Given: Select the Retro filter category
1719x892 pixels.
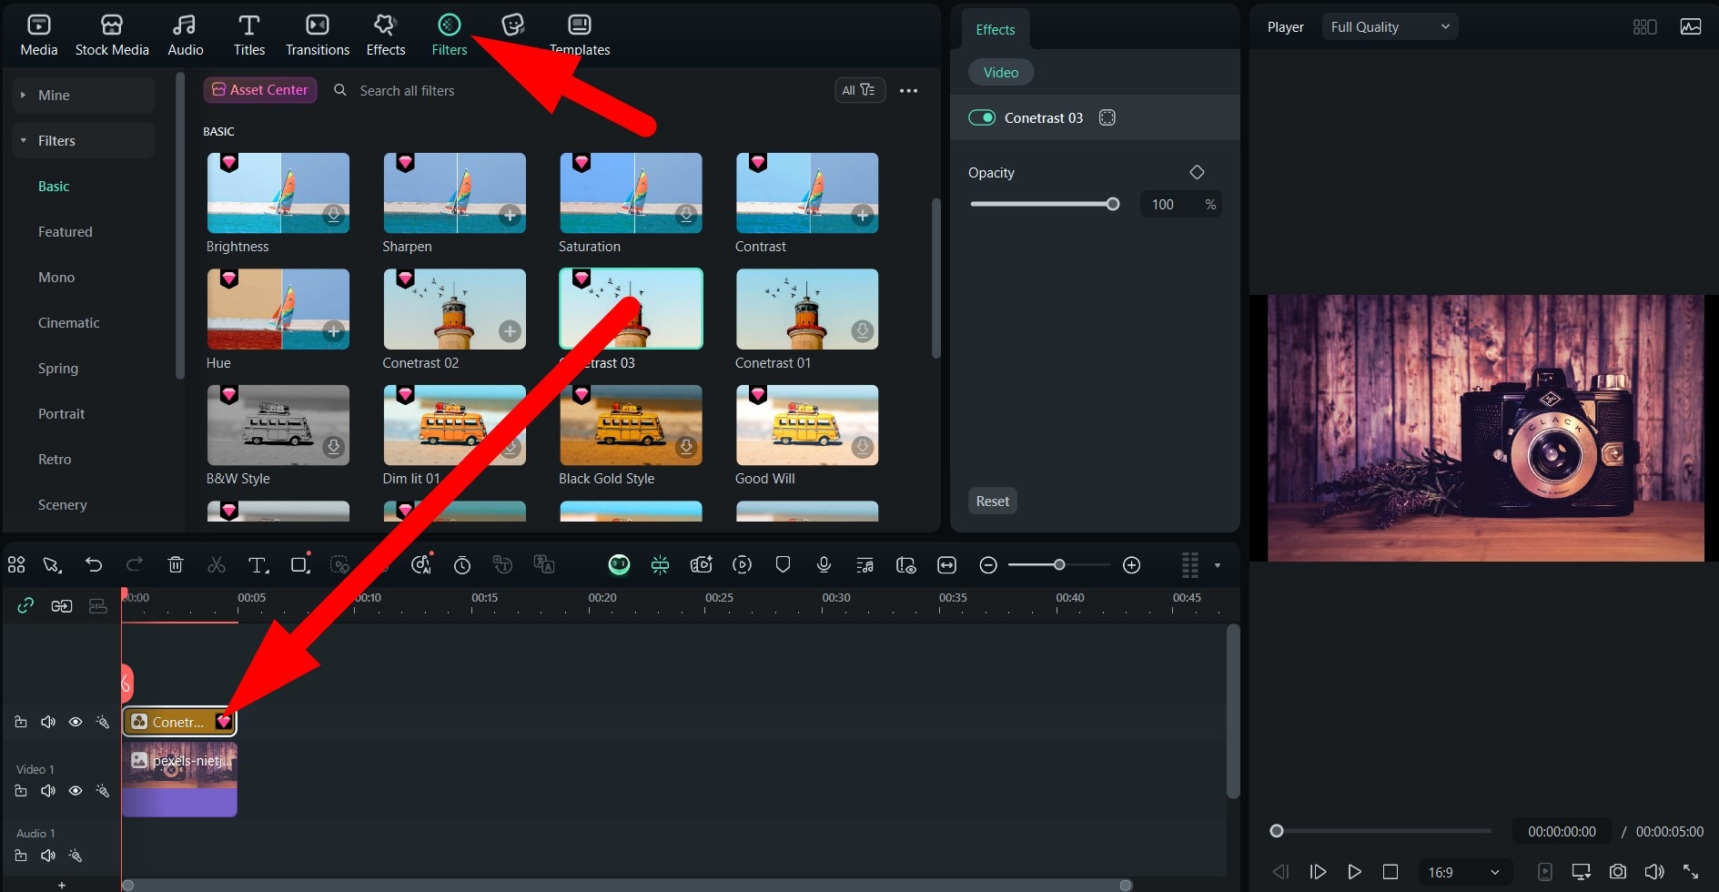Looking at the screenshot, I should coord(55,460).
